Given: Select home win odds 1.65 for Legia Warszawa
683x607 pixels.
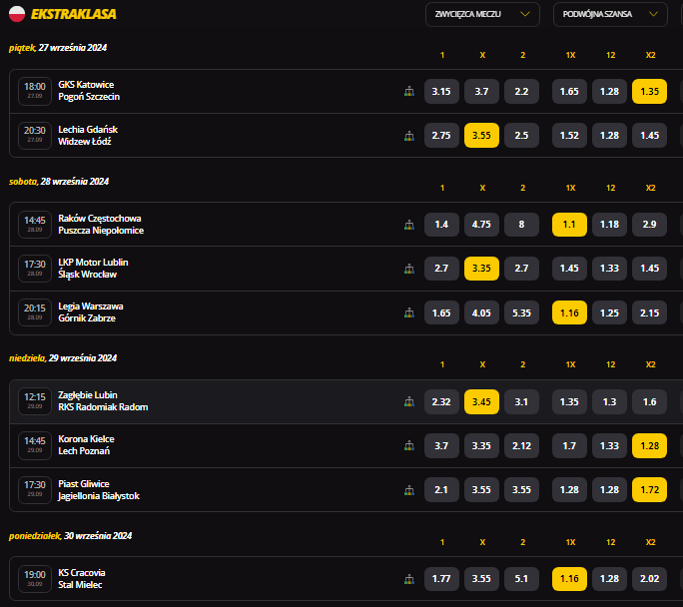Looking at the screenshot, I should click(441, 312).
